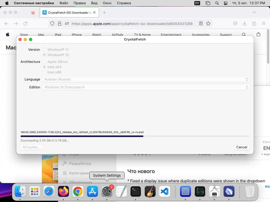Open System Information from the Dock

click(214, 191)
